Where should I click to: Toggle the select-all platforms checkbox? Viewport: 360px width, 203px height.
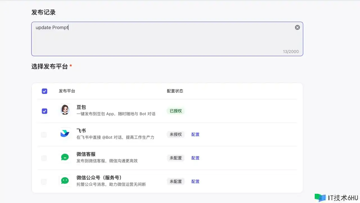pyautogui.click(x=44, y=91)
